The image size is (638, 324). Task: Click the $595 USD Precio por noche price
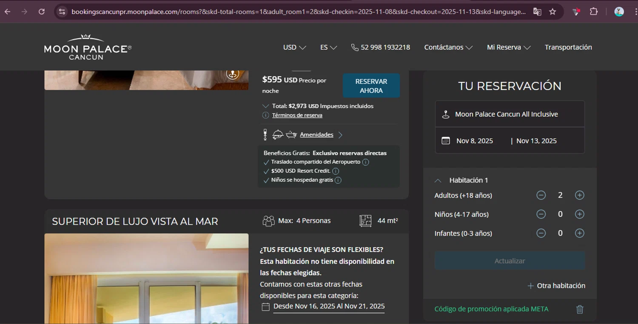tap(294, 85)
